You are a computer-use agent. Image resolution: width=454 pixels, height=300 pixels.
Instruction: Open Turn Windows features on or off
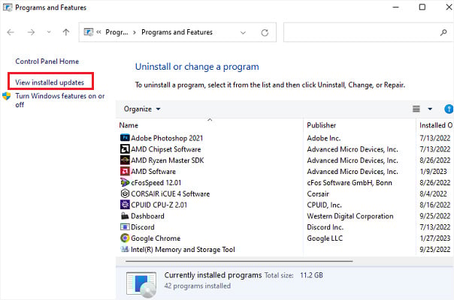tap(60, 100)
